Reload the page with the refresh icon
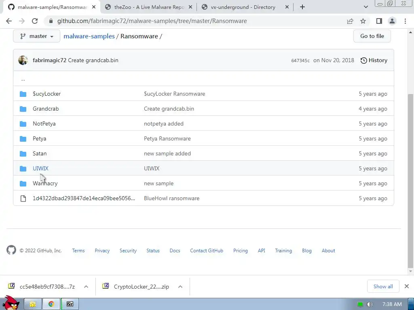Screen dimensions: 414x310 tap(35, 21)
